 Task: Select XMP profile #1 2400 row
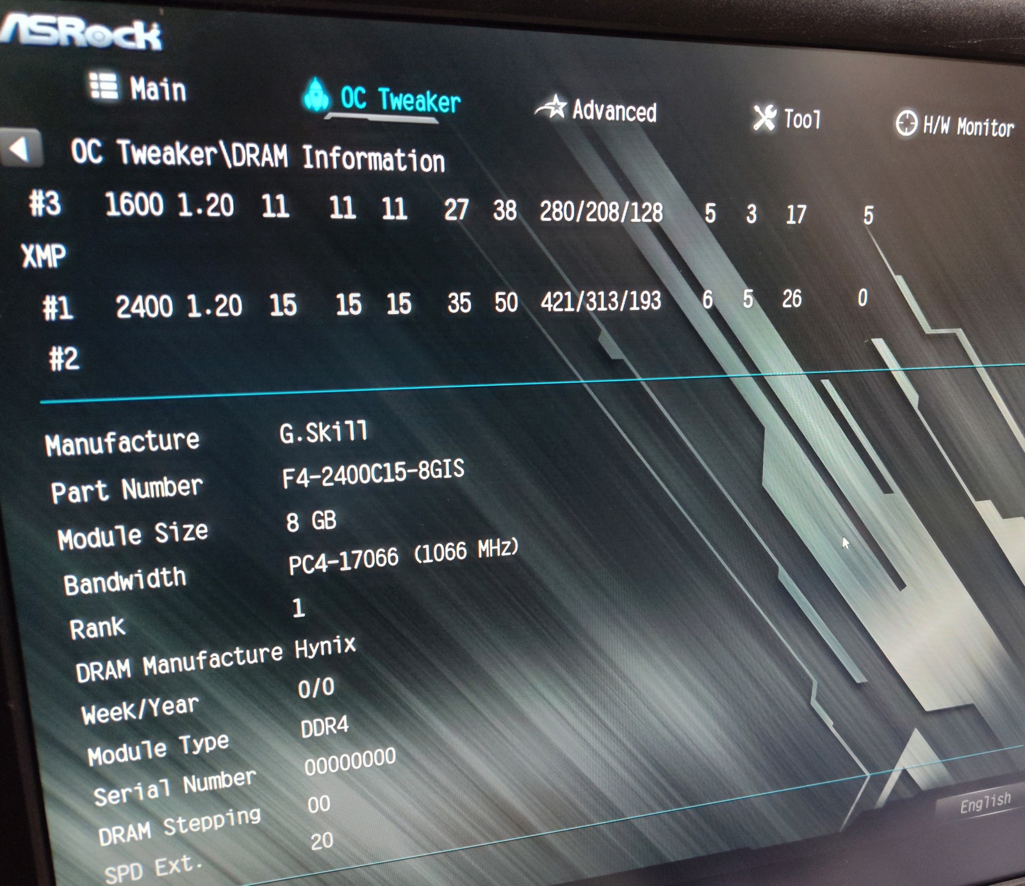click(x=448, y=302)
